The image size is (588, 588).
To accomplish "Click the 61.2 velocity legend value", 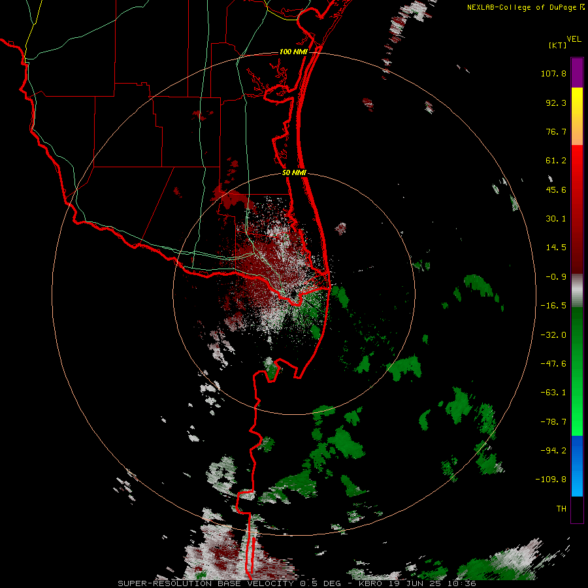I will tap(556, 161).
